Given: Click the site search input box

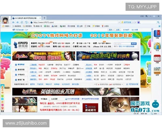Looking at the screenshot, I should point(122,43).
